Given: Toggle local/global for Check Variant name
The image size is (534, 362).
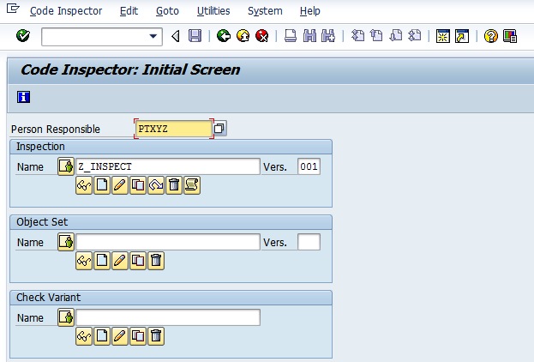Looking at the screenshot, I should (66, 317).
